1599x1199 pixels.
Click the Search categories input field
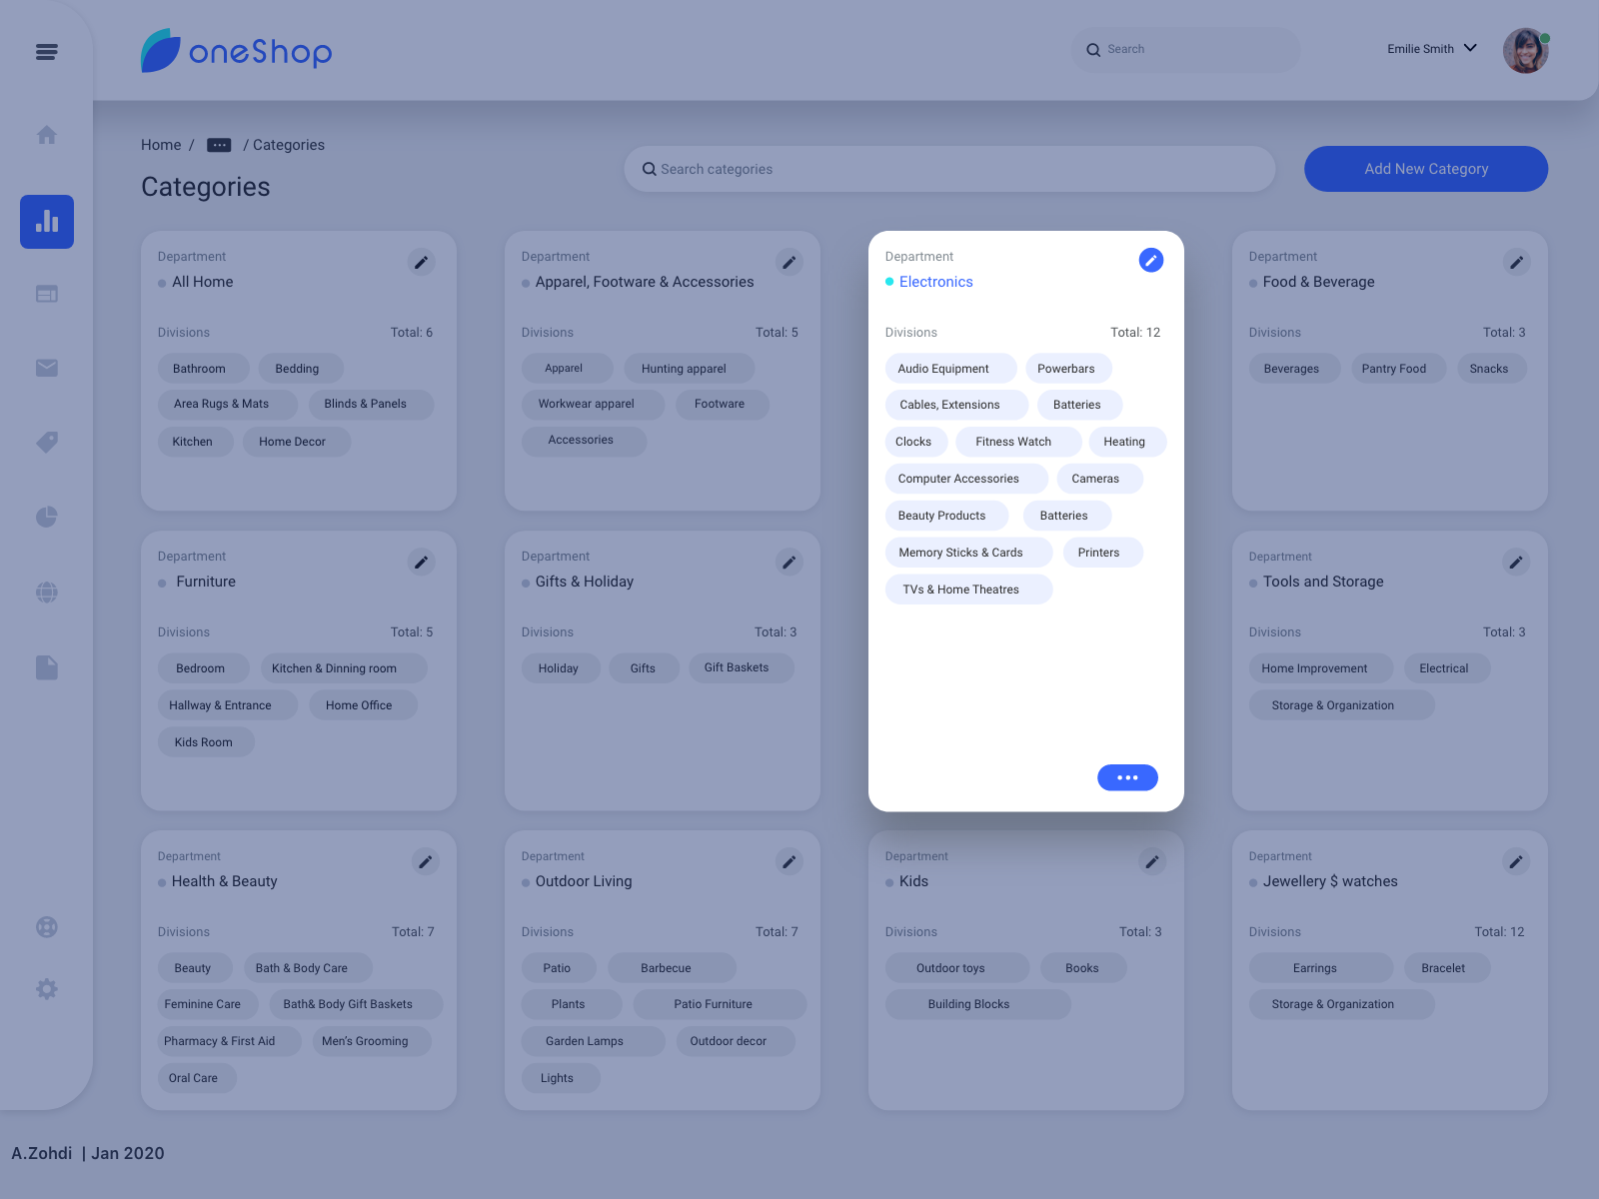click(949, 169)
